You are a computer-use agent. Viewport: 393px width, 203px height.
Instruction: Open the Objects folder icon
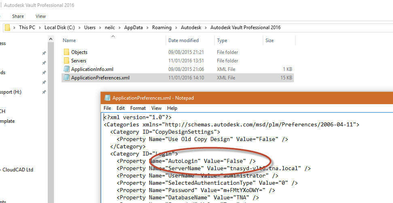click(x=66, y=52)
